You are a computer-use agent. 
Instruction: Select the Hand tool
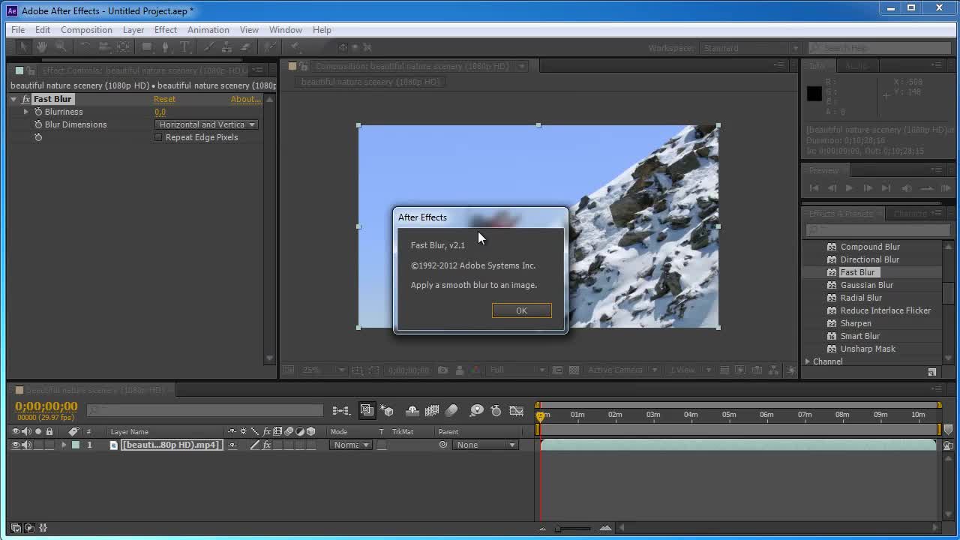[42, 46]
